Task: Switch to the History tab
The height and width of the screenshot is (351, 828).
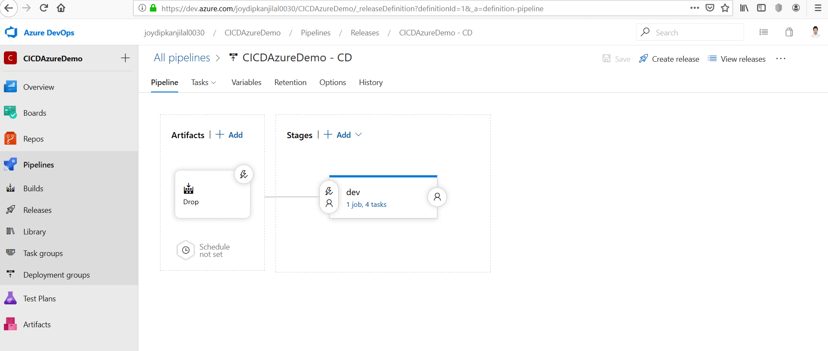Action: [x=371, y=82]
